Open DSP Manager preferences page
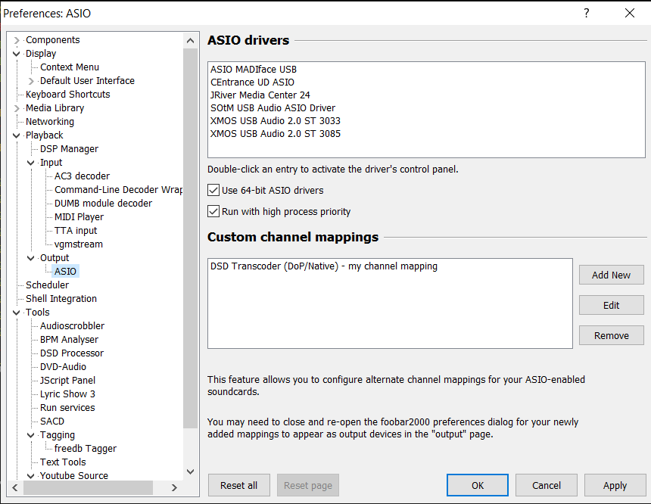Image resolution: width=651 pixels, height=504 pixels. (x=69, y=149)
